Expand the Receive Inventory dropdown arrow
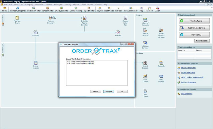This screenshot has height=129, width=213. tap(55, 17)
